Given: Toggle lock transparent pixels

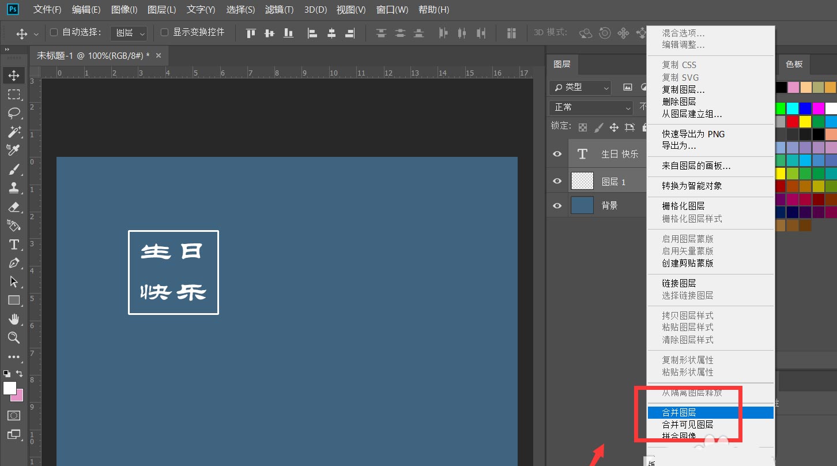Looking at the screenshot, I should (x=583, y=127).
